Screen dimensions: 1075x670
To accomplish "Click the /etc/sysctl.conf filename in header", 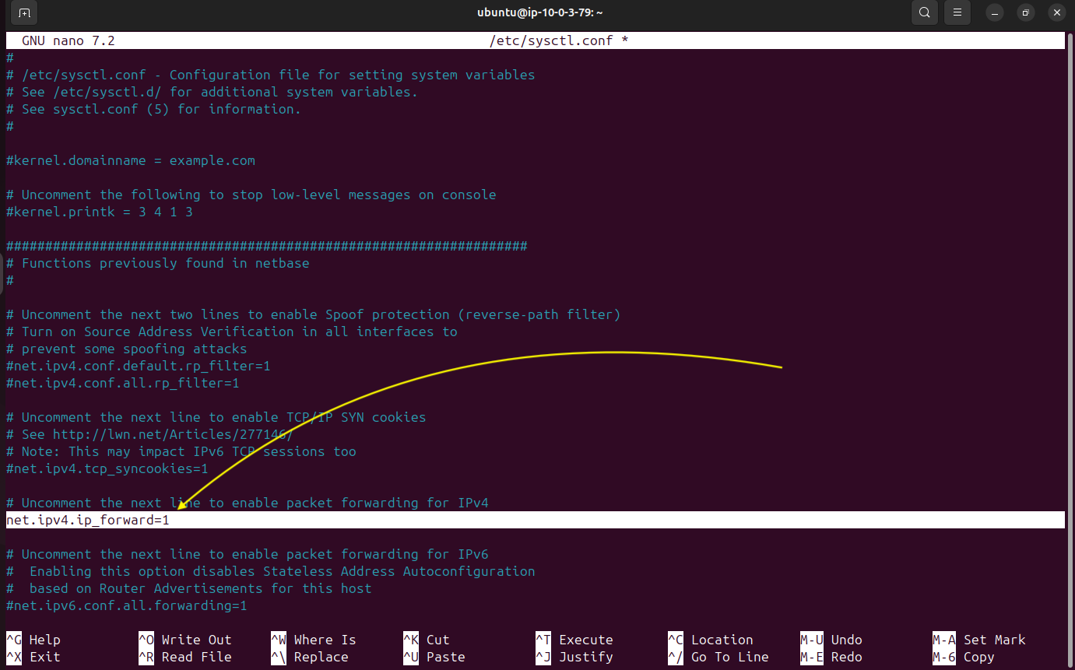I will [550, 40].
